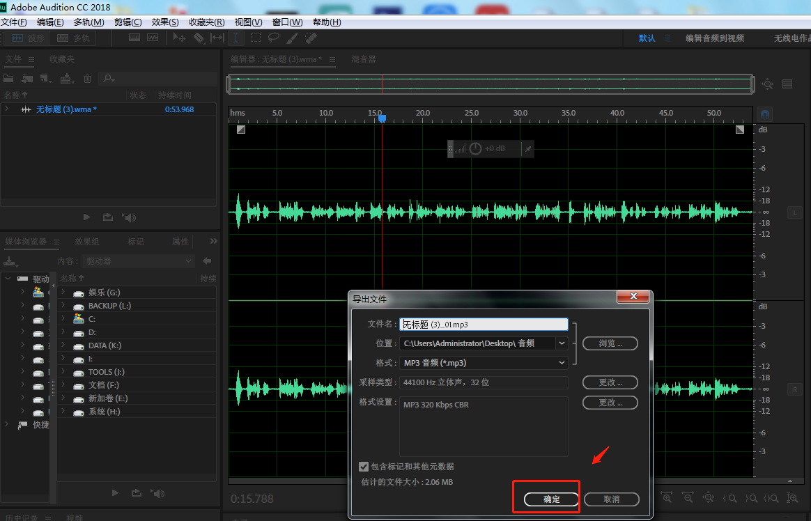Viewport: 811px width, 521px height.
Task: Pick the Spot Healing Brush tool
Action: [x=311, y=38]
